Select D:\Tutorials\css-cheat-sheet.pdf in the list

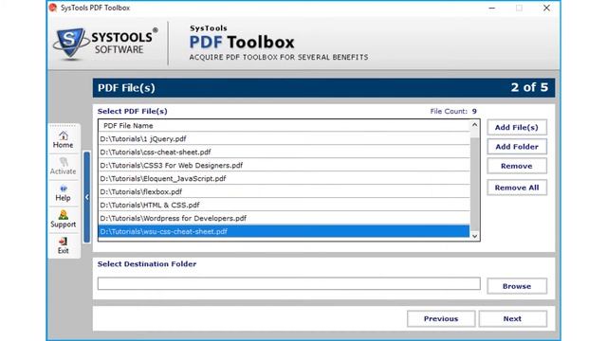[285, 152]
